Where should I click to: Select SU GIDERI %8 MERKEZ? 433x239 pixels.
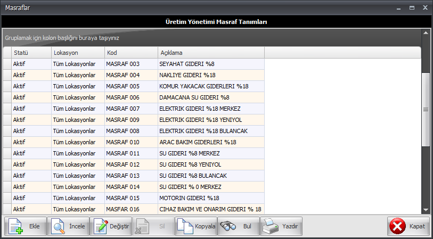coord(211,153)
